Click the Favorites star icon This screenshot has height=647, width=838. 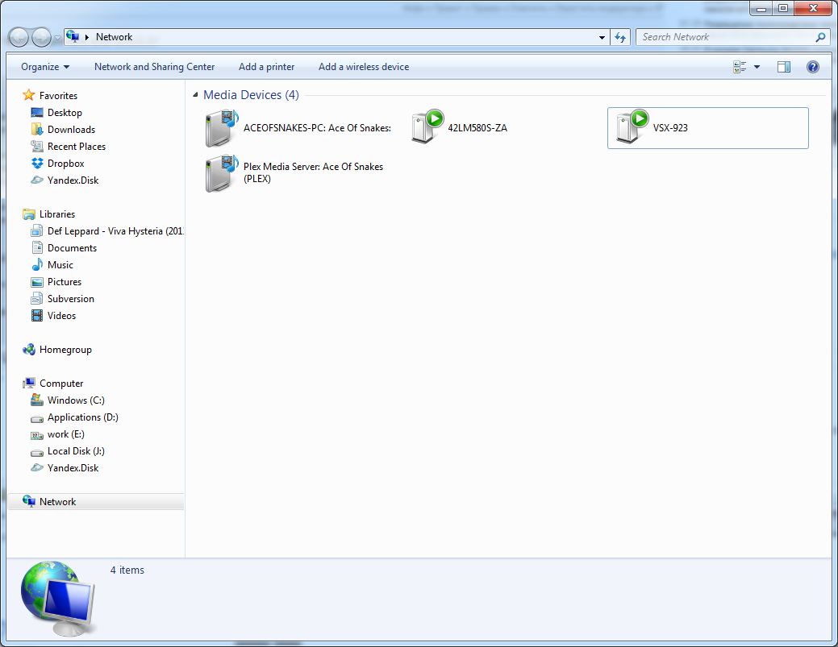pos(28,95)
